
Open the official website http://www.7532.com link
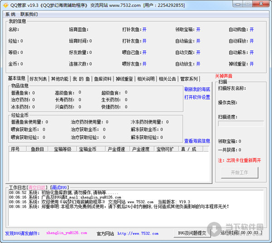pos(138,233)
